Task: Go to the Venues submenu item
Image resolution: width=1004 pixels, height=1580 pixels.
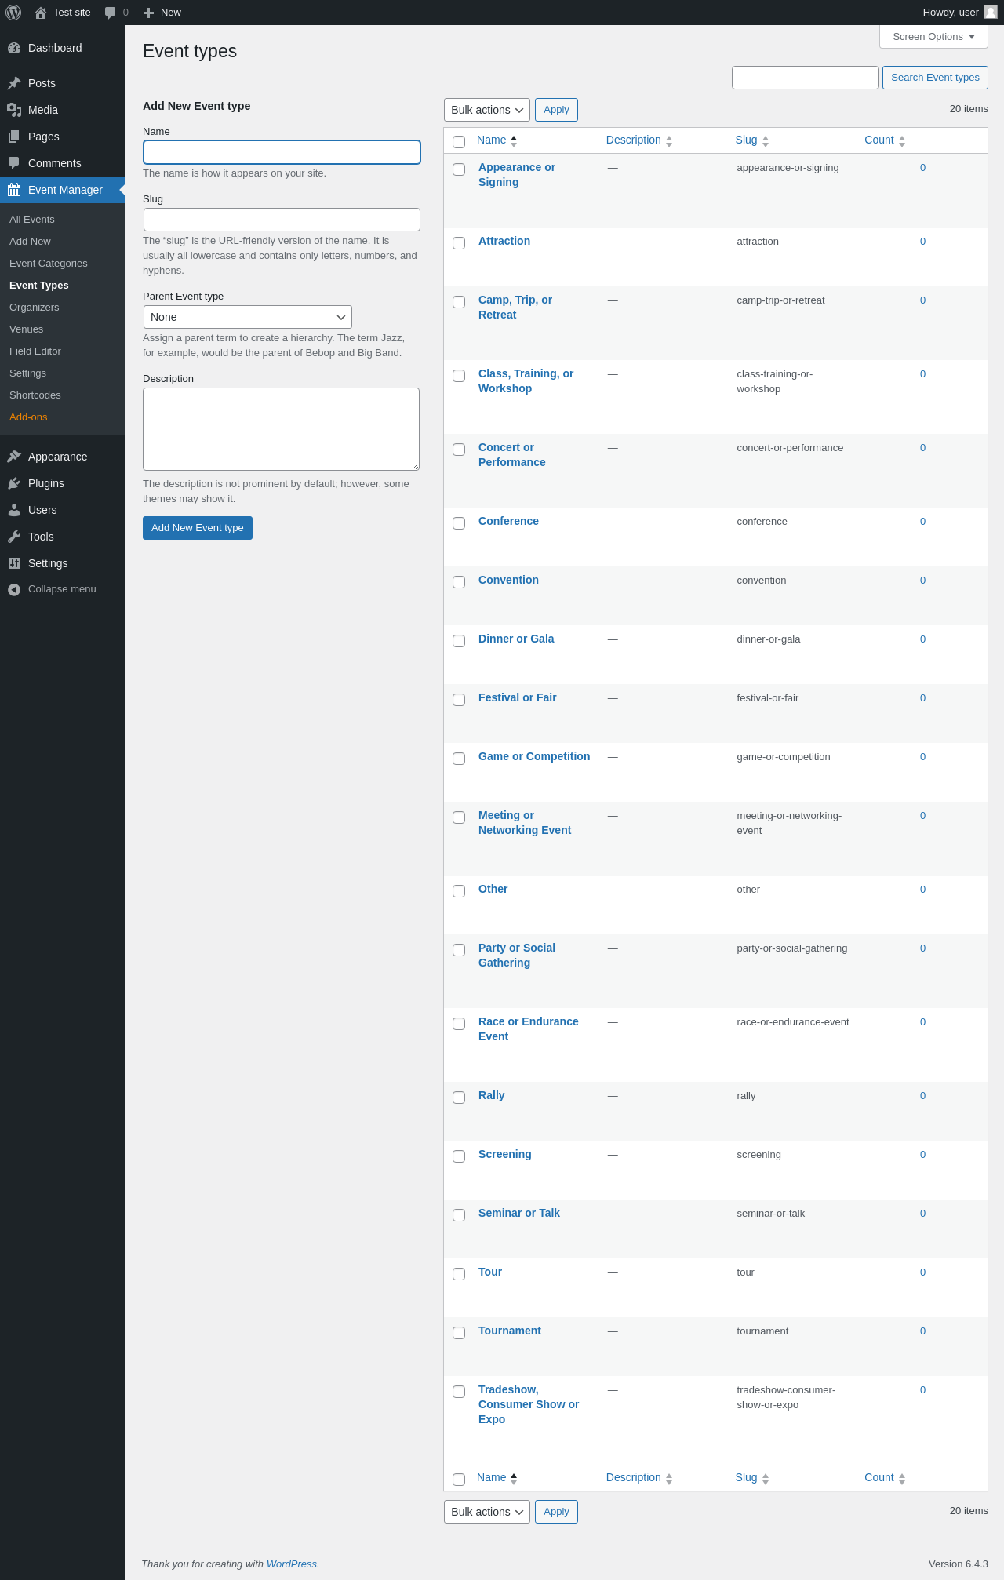Action: (x=27, y=329)
